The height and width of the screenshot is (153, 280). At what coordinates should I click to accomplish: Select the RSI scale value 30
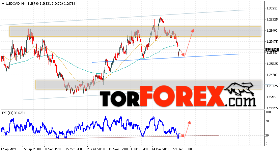267,136
